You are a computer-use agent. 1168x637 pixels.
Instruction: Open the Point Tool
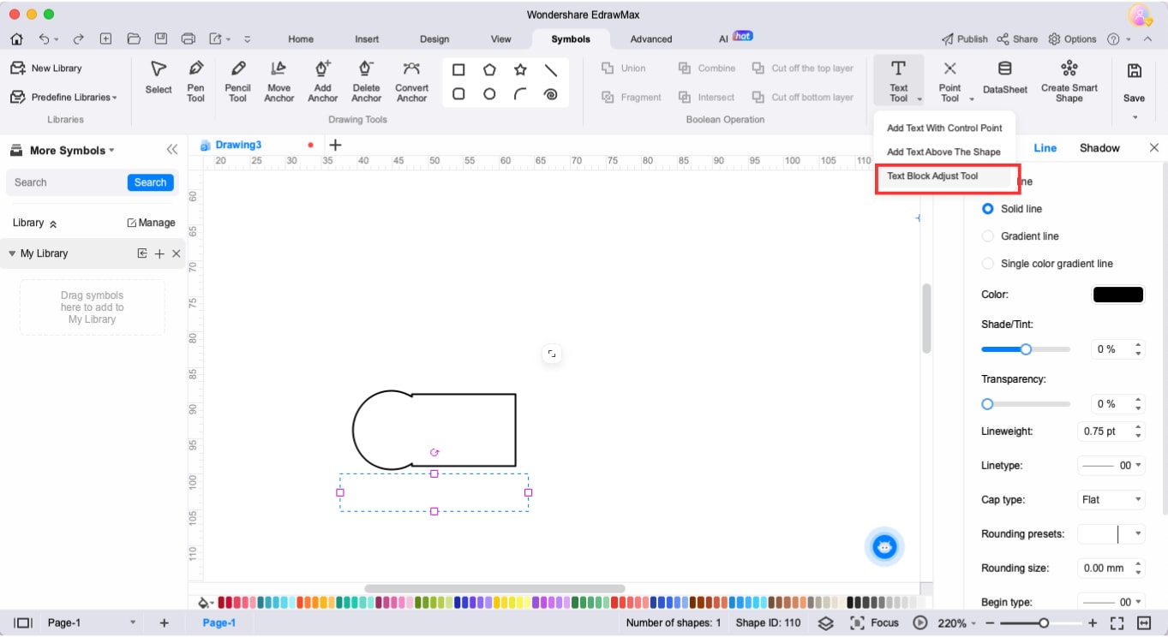pos(949,80)
